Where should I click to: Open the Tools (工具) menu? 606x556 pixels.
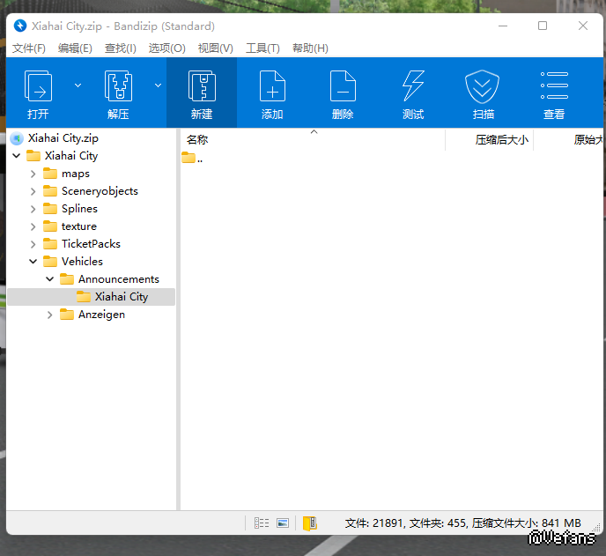click(x=262, y=48)
